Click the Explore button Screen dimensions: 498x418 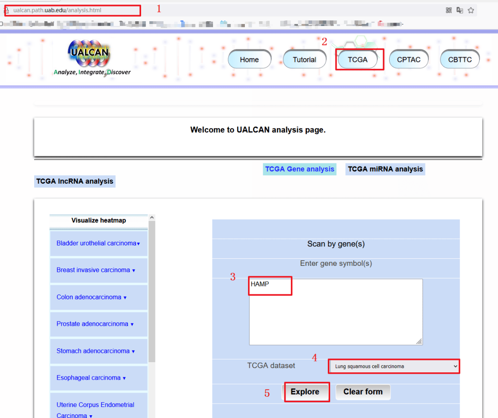pos(305,392)
